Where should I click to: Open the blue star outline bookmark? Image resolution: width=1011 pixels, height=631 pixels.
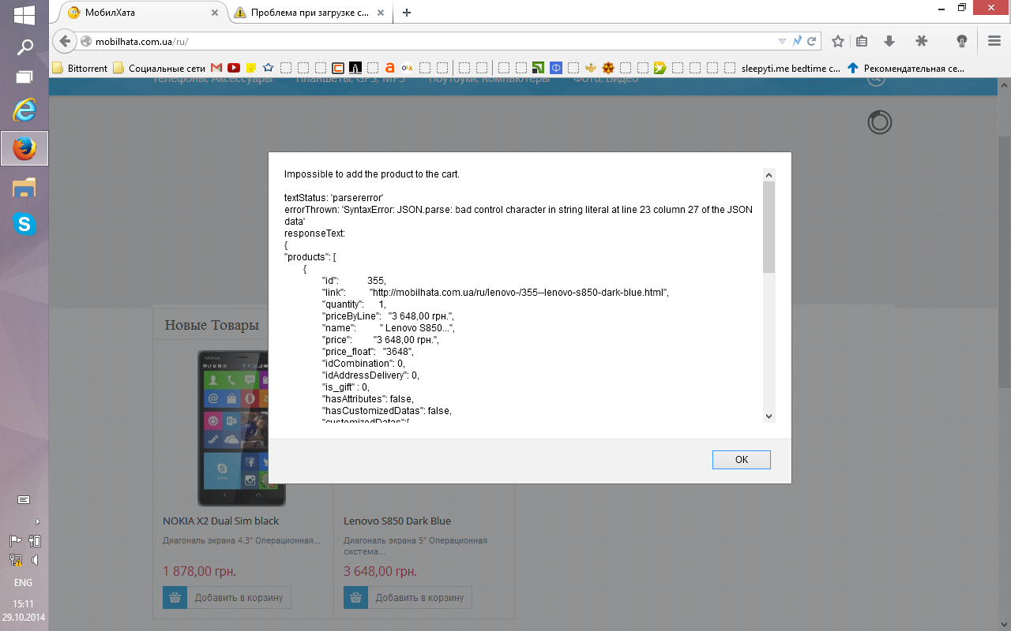pyautogui.click(x=269, y=69)
